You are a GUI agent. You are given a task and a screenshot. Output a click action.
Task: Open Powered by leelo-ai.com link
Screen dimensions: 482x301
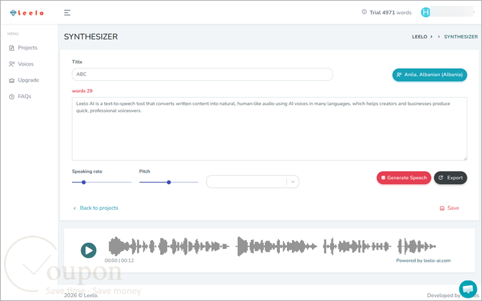[423, 261]
